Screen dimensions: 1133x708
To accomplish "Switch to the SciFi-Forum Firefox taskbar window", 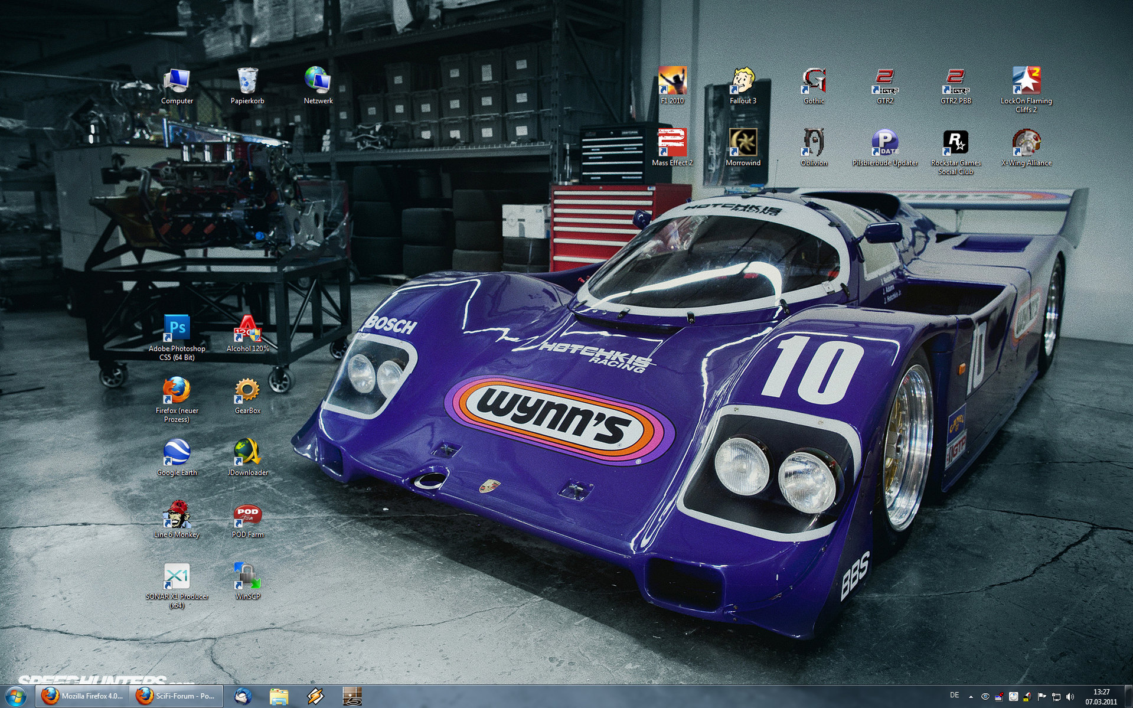I will point(177,696).
